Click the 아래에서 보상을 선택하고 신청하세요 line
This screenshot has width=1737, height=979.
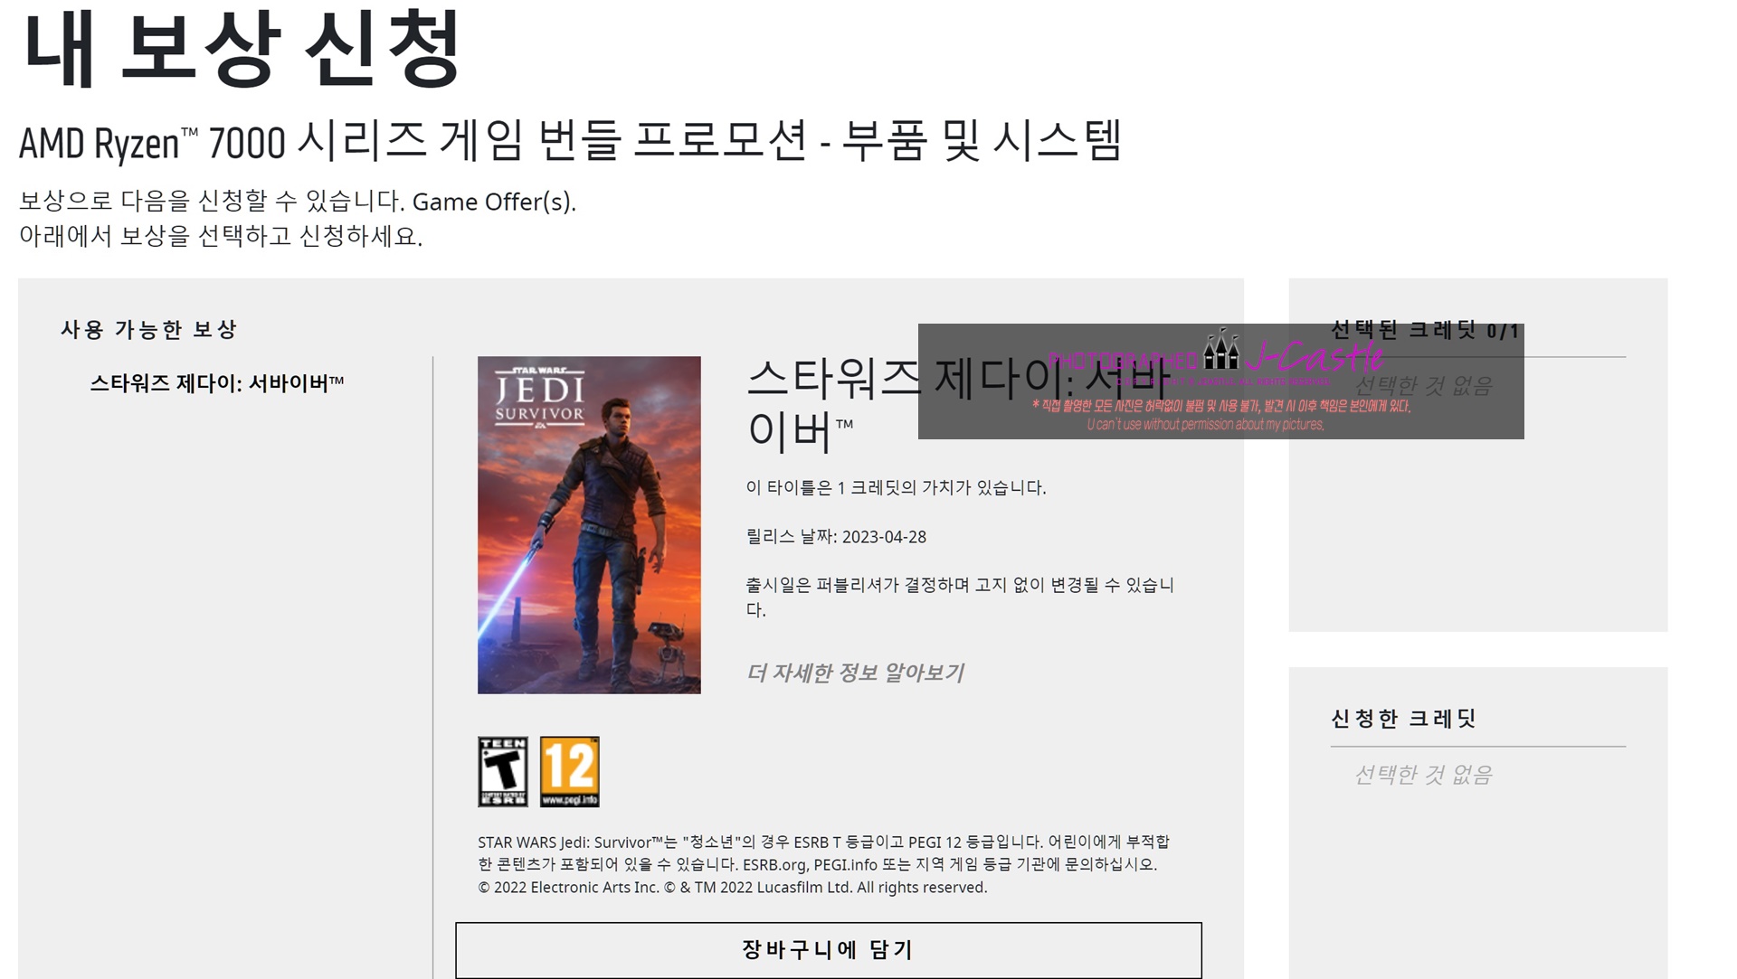[x=221, y=236]
